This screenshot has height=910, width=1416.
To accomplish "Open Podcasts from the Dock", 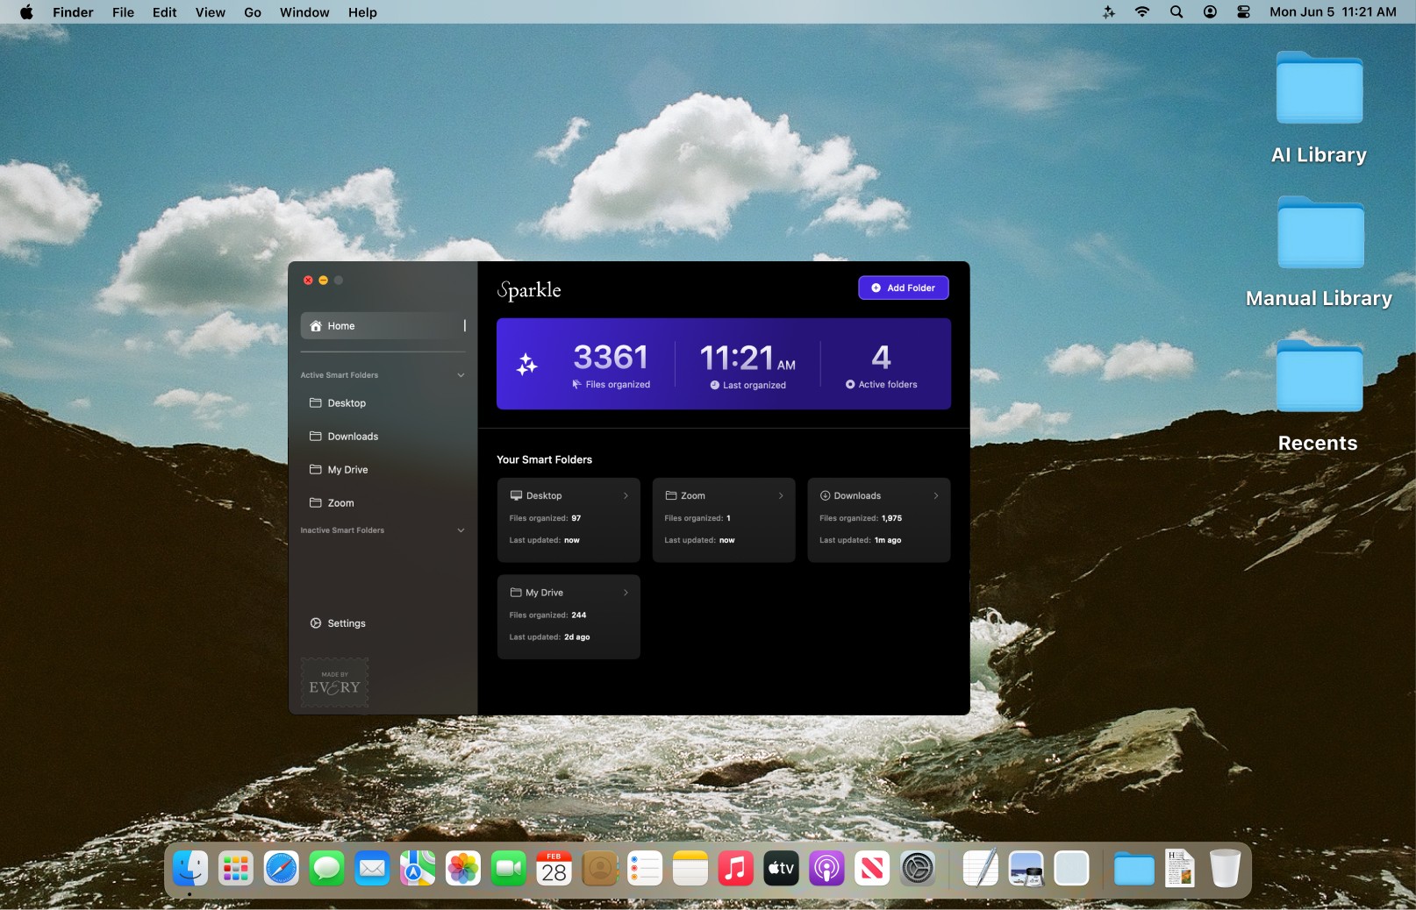I will [x=826, y=869].
